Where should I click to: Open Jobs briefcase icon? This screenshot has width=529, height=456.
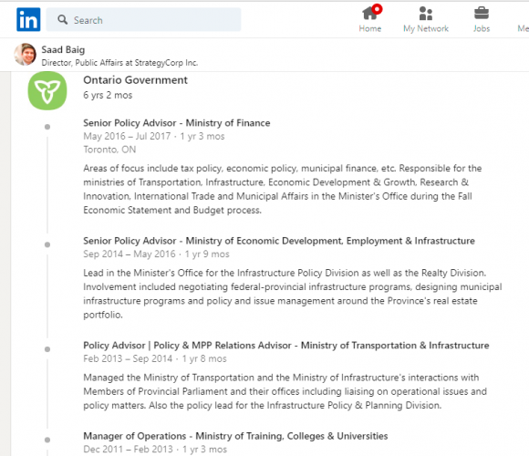[x=481, y=14]
